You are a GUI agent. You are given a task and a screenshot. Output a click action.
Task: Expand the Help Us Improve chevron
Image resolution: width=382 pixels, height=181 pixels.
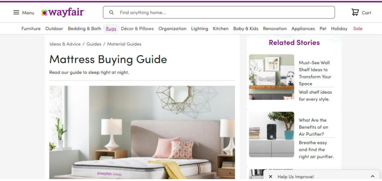coord(373,177)
